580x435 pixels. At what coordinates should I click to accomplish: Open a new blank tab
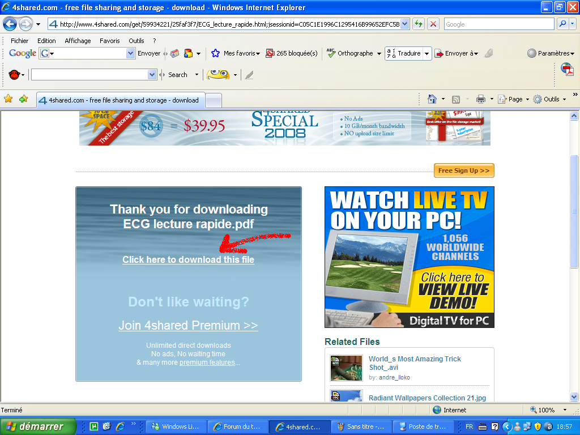[214, 100]
